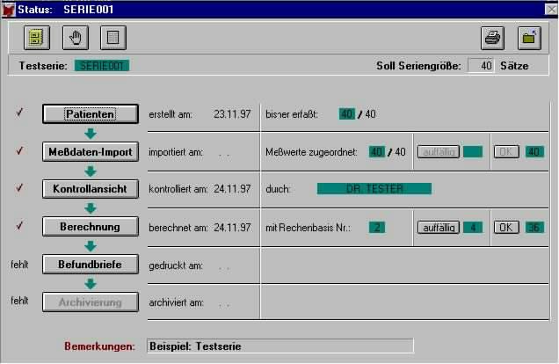559x364 pixels.
Task: Click the OK button in Berechnung row
Action: tap(505, 227)
